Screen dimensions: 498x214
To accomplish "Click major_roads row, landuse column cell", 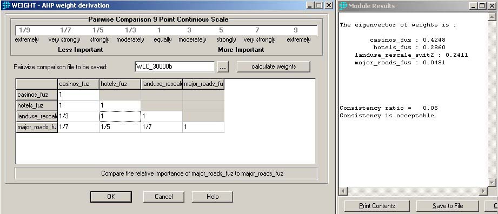I will 161,128.
